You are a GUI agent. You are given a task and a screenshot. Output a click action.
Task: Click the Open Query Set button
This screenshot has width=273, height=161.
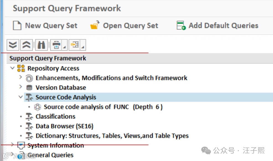pyautogui.click(x=124, y=26)
